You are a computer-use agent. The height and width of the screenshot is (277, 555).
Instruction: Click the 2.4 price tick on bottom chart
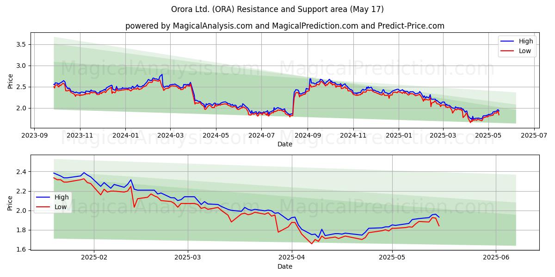[x=22, y=172]
